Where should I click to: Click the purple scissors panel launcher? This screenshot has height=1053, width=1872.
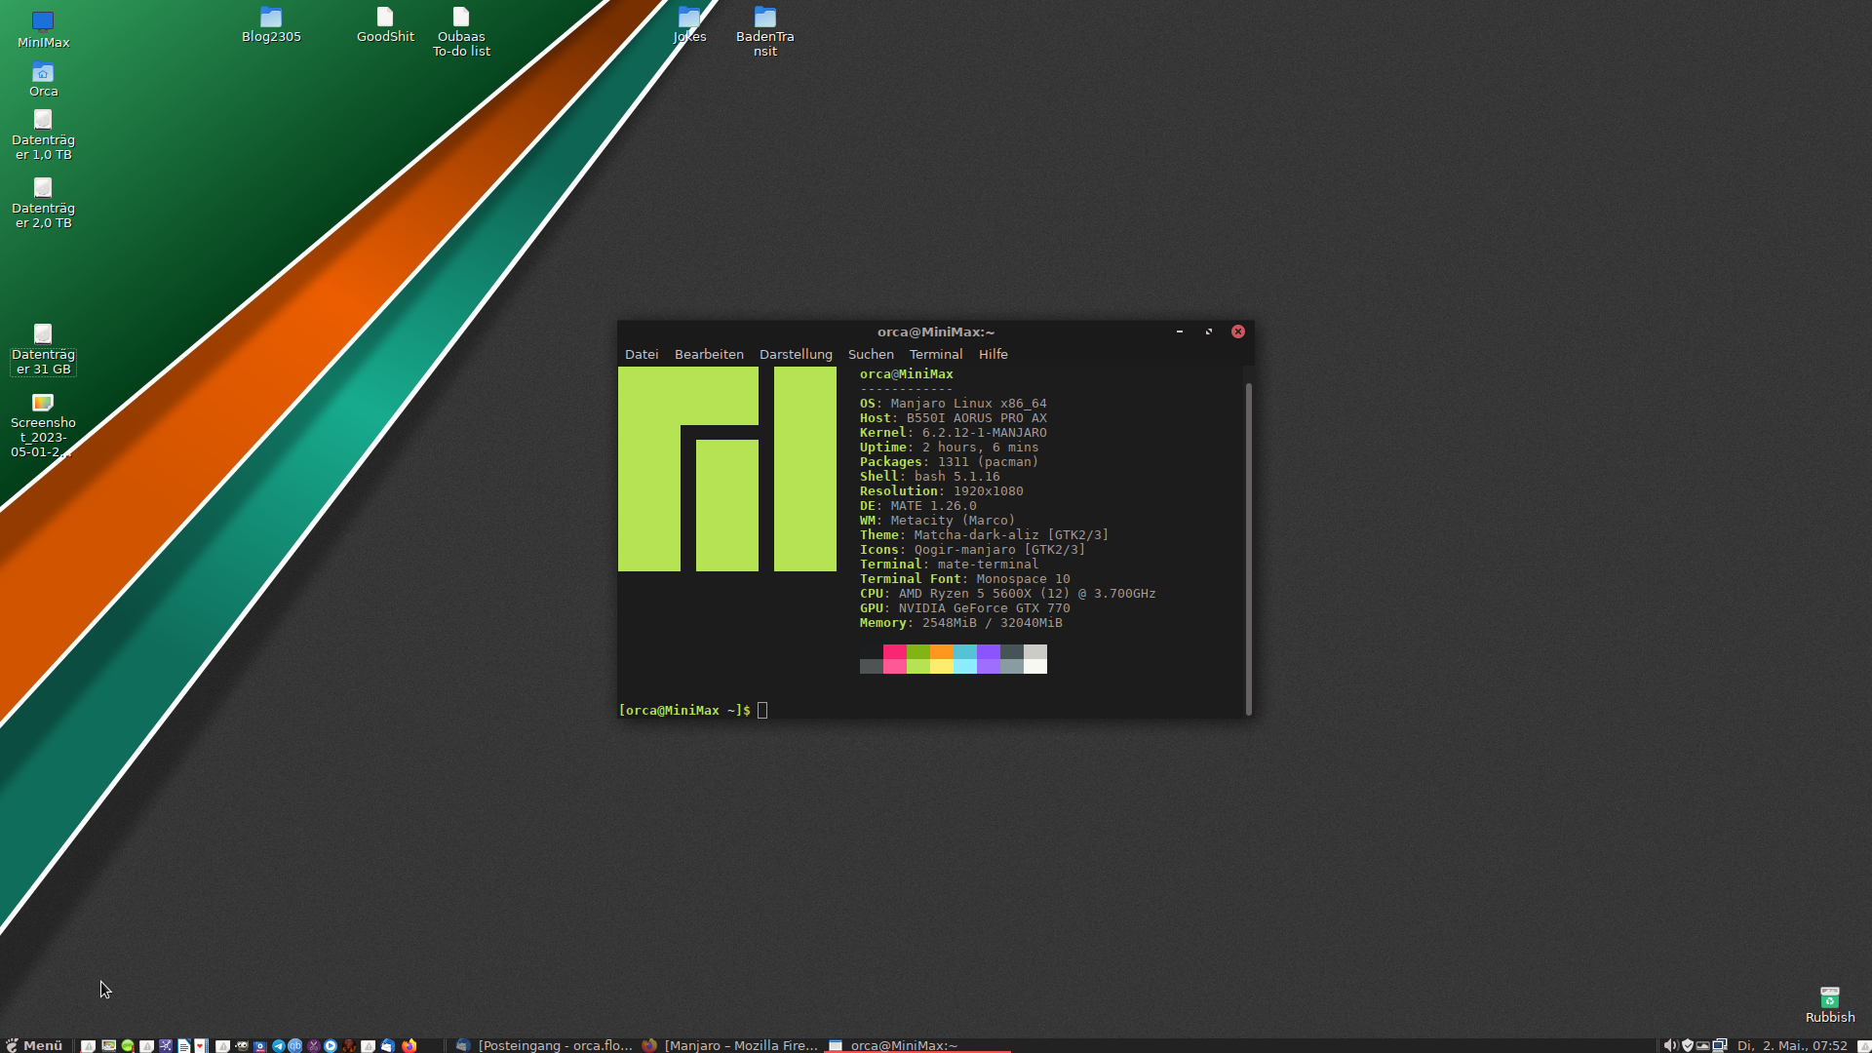[x=313, y=1045]
